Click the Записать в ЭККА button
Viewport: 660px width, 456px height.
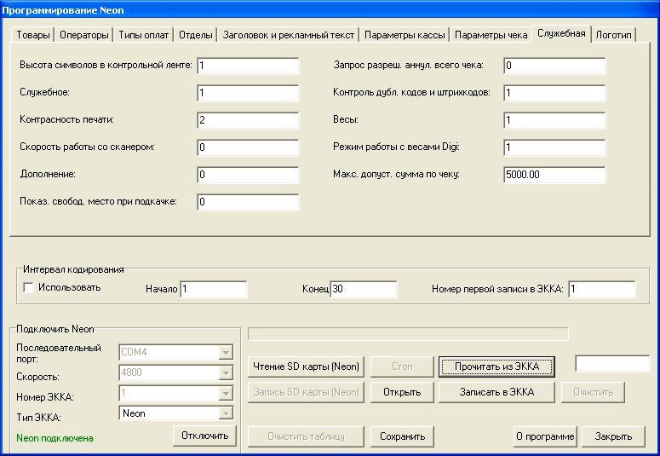496,392
